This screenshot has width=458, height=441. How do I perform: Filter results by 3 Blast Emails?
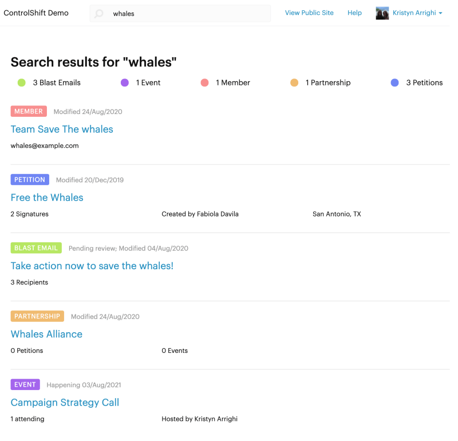[57, 82]
